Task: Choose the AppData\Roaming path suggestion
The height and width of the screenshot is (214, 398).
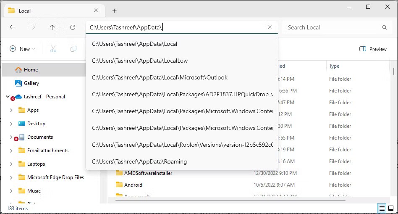Action: click(139, 161)
